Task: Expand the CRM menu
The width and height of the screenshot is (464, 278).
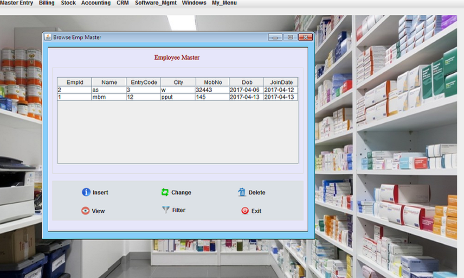Action: click(122, 3)
